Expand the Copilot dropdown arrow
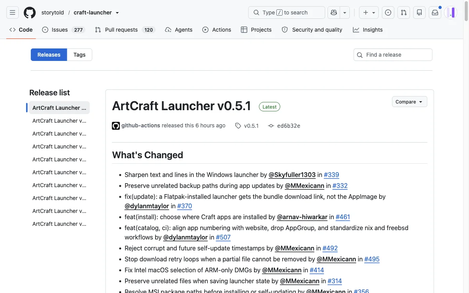Viewport: 469px width, 293px height. [345, 13]
